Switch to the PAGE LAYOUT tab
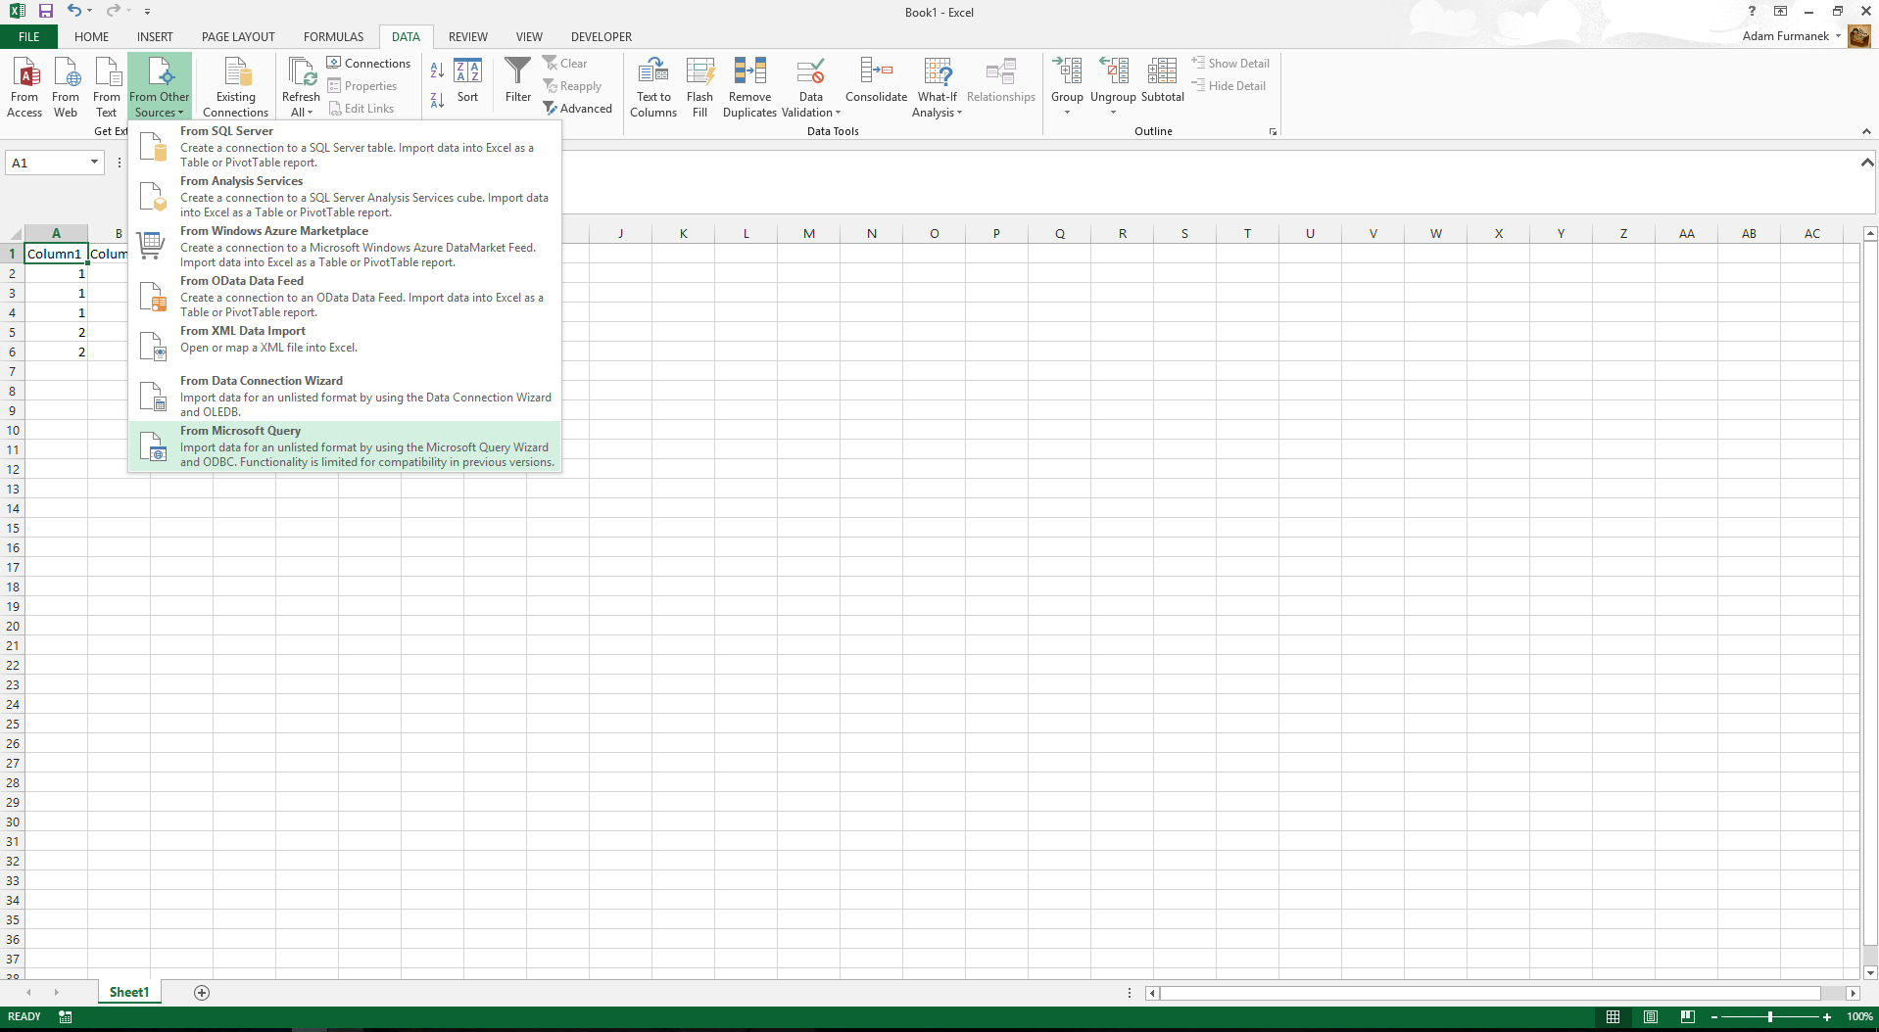Viewport: 1879px width, 1032px height. point(238,37)
